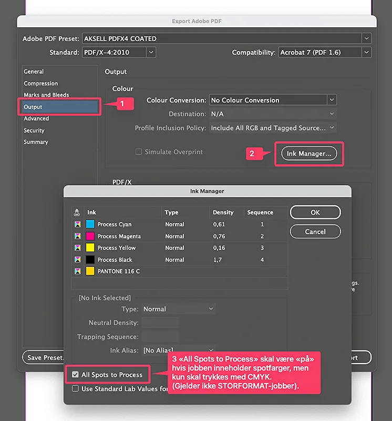Open the Ink Alias dropdown

(x=179, y=350)
